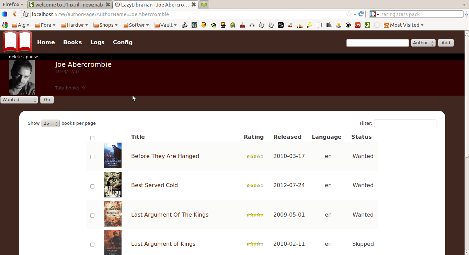Screen dimensions: 469x255
Task: Open a new tab with the plus icon
Action: 204,4
